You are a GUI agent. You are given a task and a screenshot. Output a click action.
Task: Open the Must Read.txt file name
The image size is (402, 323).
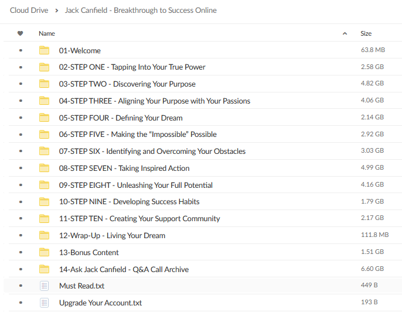[82, 286]
